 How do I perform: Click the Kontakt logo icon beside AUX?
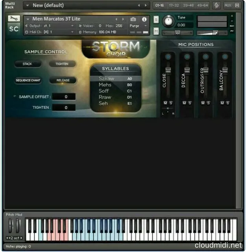216,5
